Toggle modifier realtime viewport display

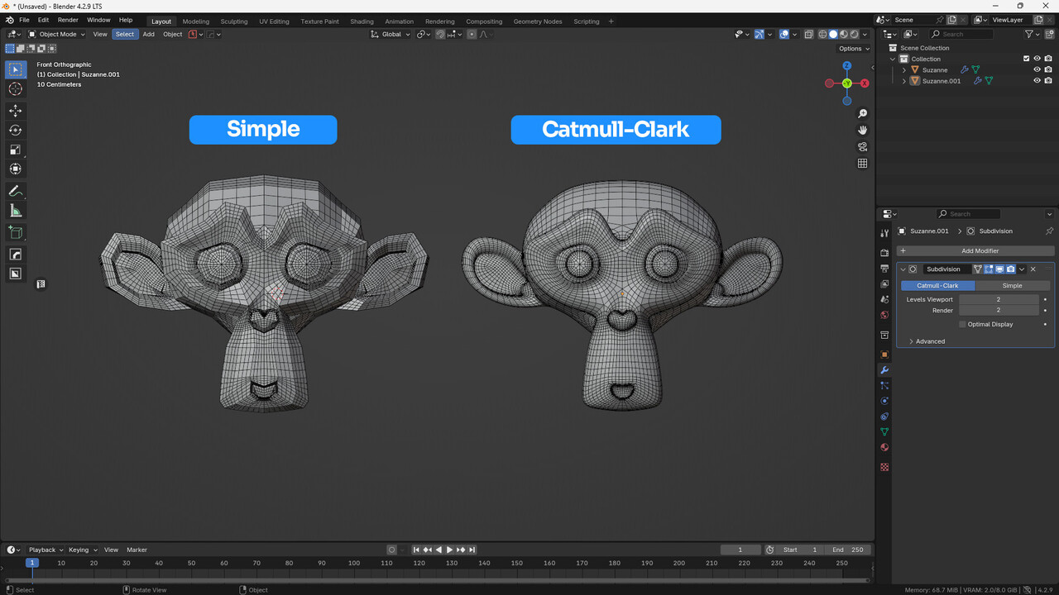tap(999, 269)
